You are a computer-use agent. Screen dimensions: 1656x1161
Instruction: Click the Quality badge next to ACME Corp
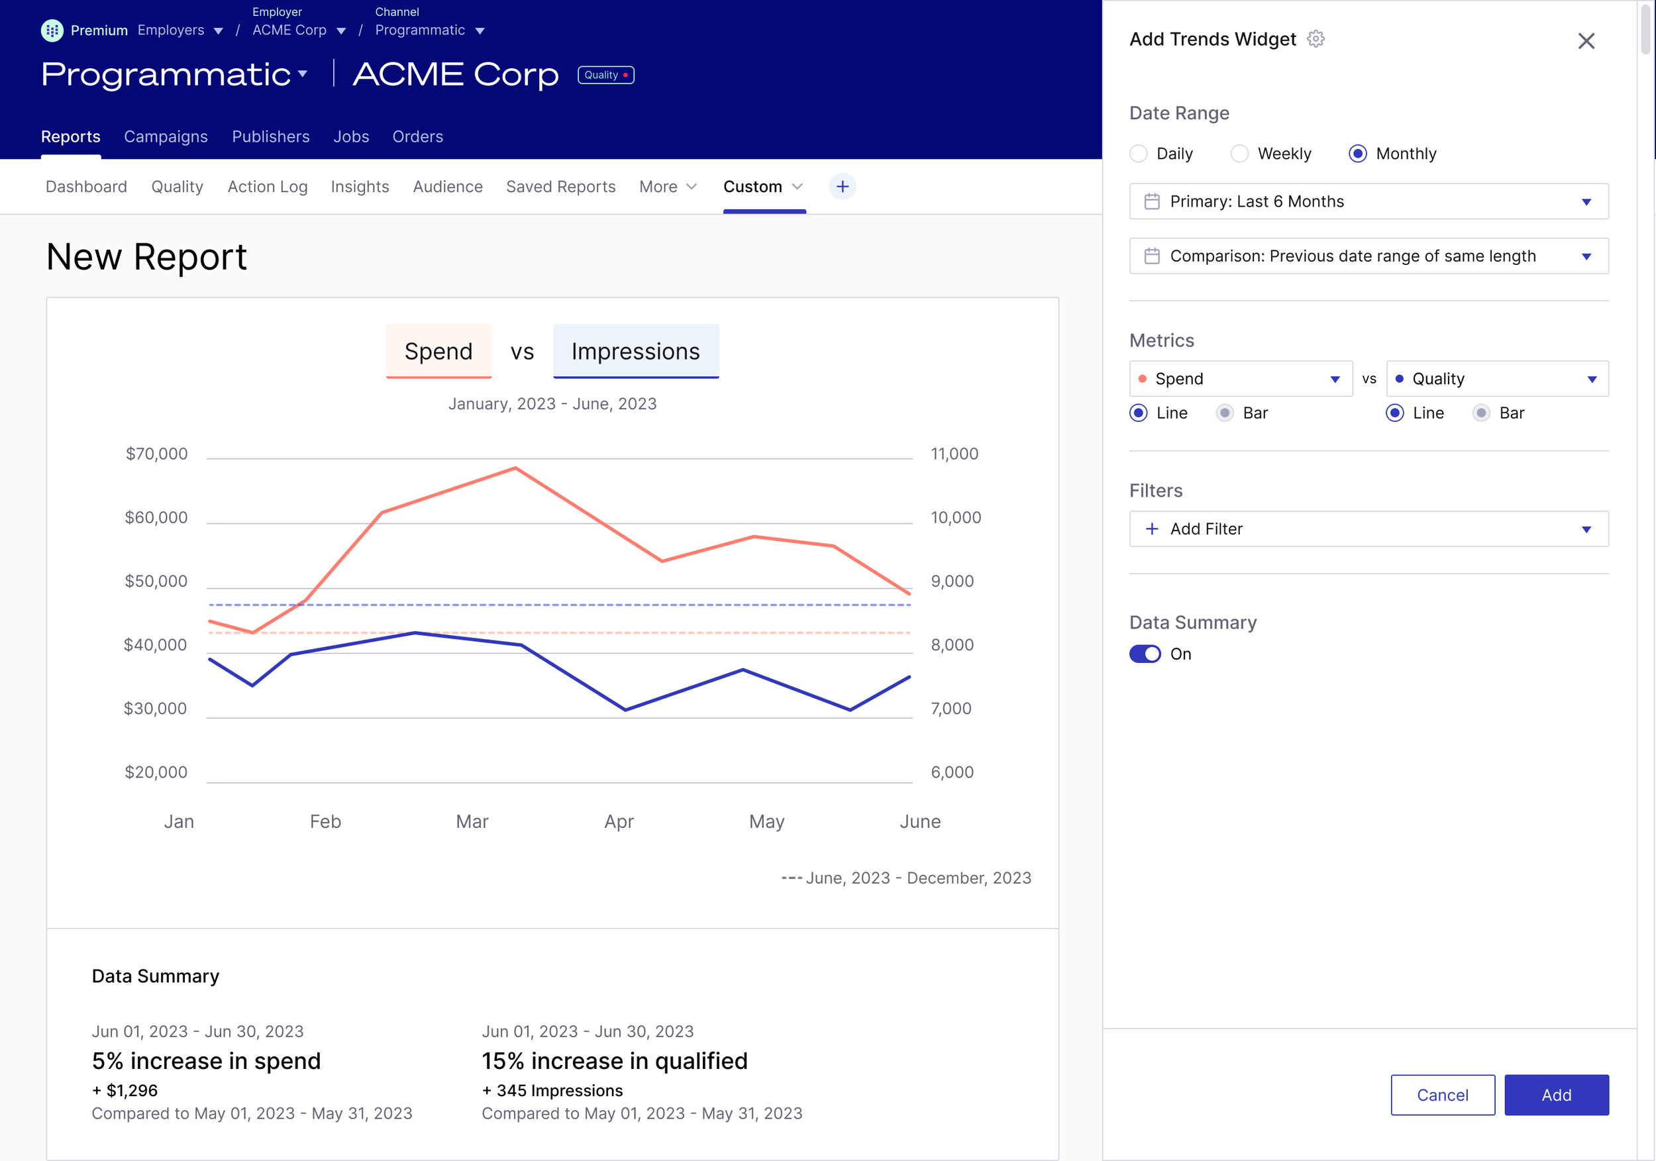pos(605,75)
